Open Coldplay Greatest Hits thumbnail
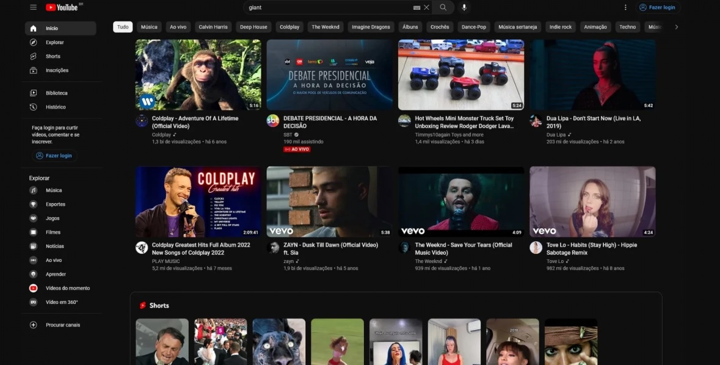The height and width of the screenshot is (365, 720). click(198, 201)
